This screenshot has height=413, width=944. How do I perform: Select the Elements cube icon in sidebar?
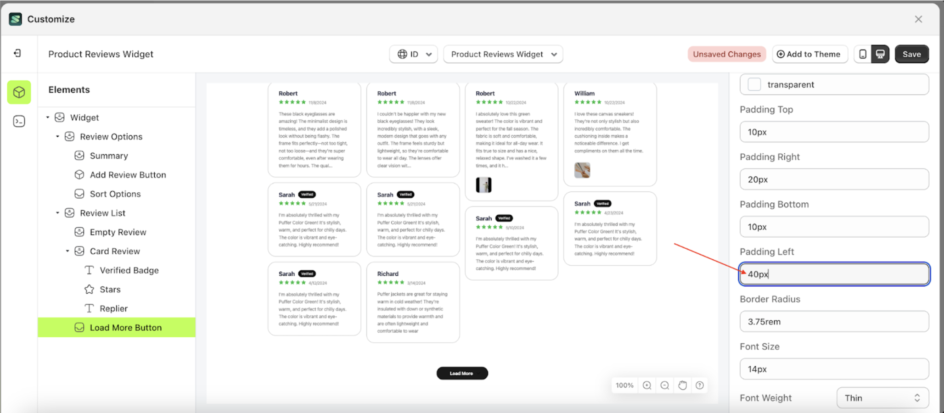19,92
